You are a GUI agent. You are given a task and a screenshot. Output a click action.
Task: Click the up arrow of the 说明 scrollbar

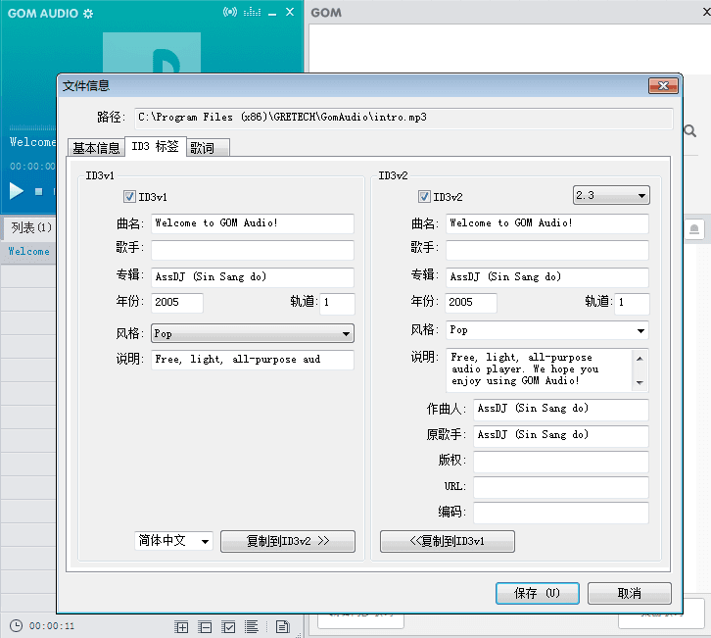point(640,359)
